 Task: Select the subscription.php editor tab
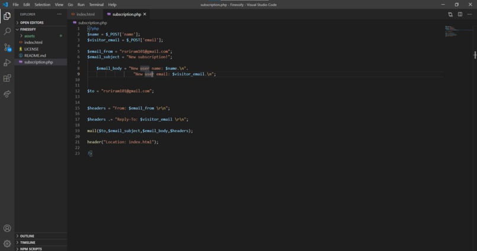click(x=127, y=14)
